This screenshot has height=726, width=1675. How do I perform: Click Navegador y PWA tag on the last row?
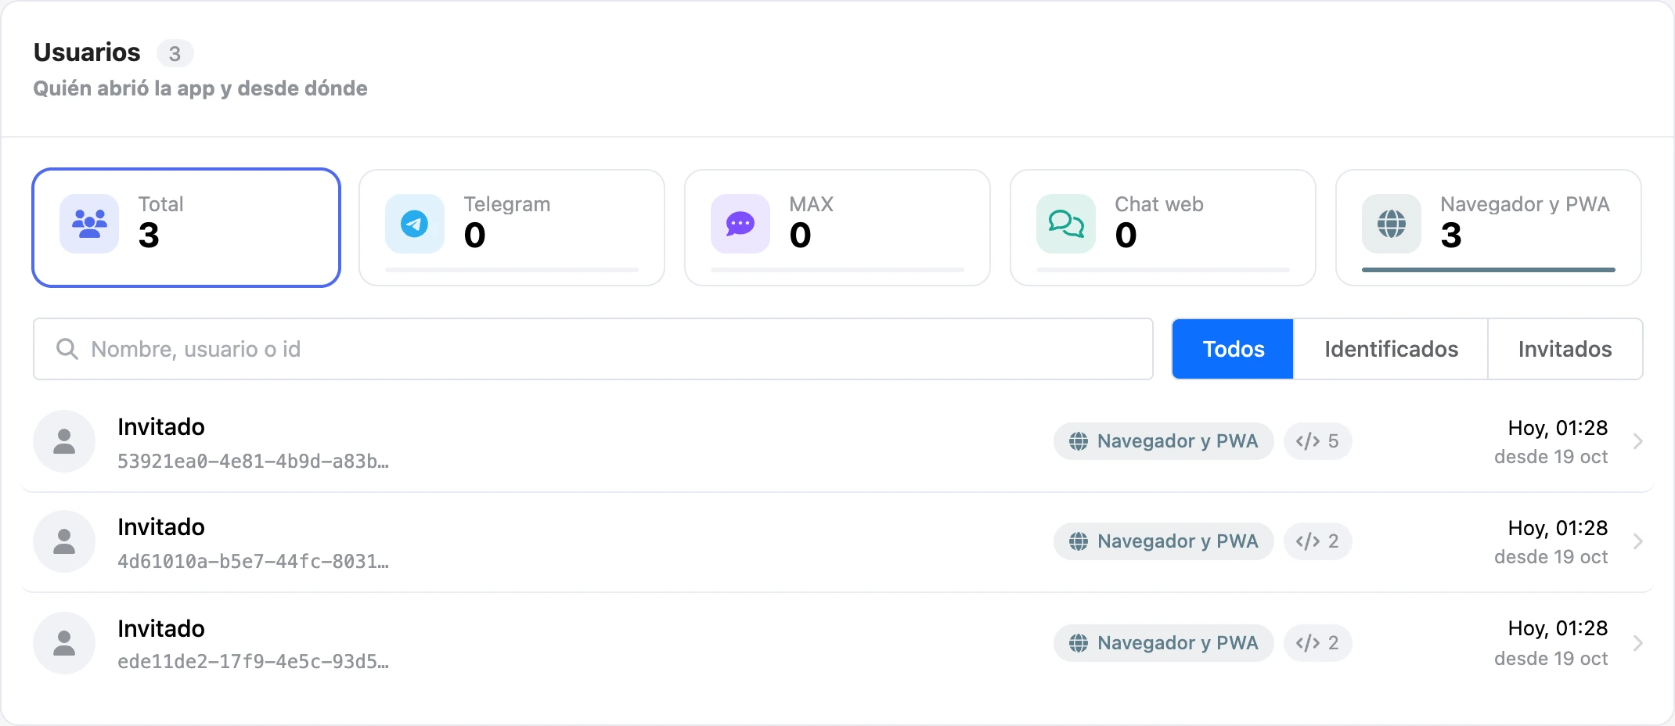pos(1163,643)
